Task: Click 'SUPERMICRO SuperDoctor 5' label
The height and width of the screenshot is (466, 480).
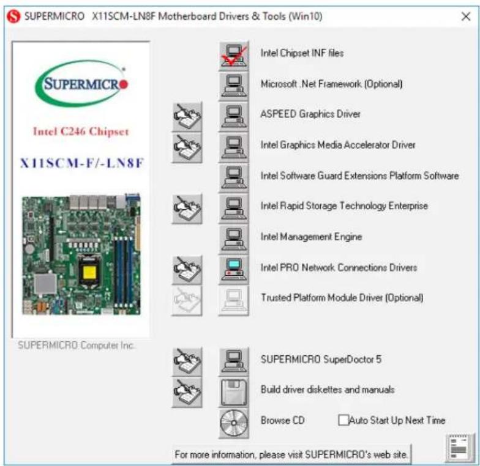Action: [x=321, y=360]
